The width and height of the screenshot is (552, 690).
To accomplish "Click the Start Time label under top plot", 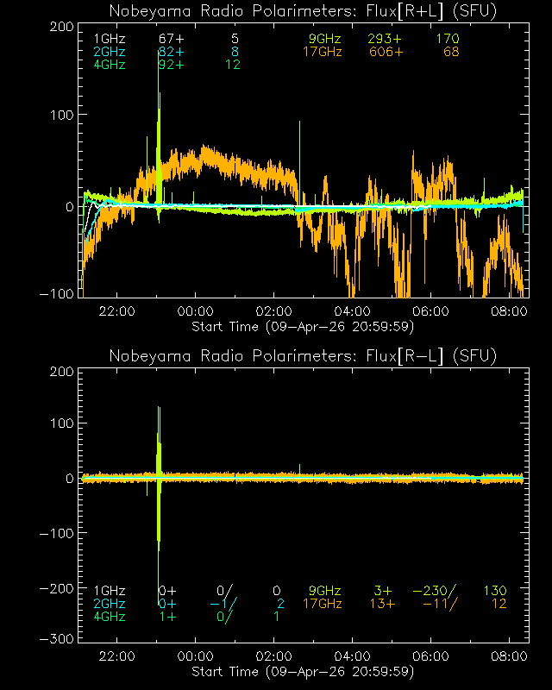I will click(303, 327).
